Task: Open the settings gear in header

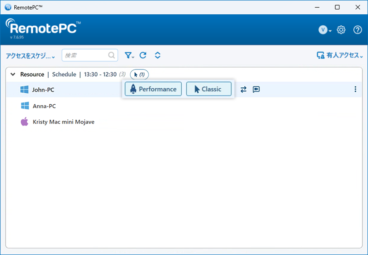Action: coord(341,30)
